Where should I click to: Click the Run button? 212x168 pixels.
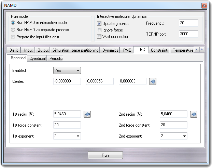(105, 155)
